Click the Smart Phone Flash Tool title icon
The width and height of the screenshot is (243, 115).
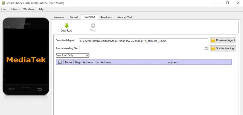[3, 3]
